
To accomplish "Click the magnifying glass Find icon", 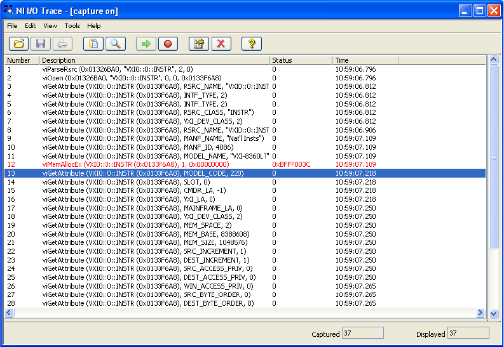I will [x=116, y=44].
